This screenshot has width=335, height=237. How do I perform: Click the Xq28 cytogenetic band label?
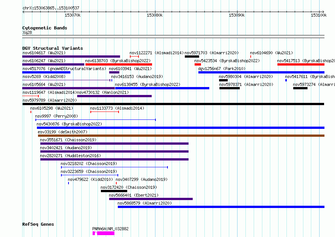coord(27,32)
